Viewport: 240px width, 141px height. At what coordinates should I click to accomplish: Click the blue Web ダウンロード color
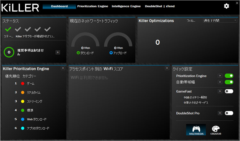[23, 119]
